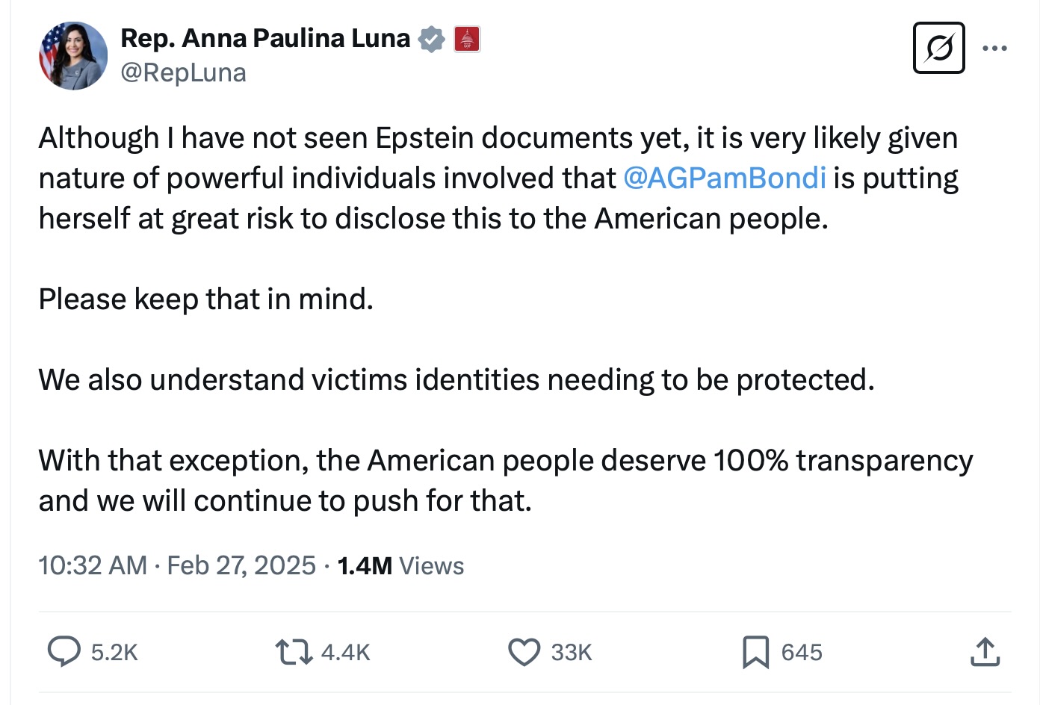Click the 10:32 AM Feb 27, 2025 timestamp
The width and height of the screenshot is (1040, 705).
point(177,565)
